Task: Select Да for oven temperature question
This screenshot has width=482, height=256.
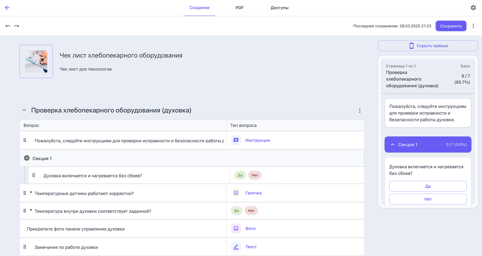Action: 236,211
